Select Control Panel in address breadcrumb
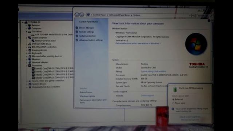The height and width of the screenshot is (131, 233). 99,15
